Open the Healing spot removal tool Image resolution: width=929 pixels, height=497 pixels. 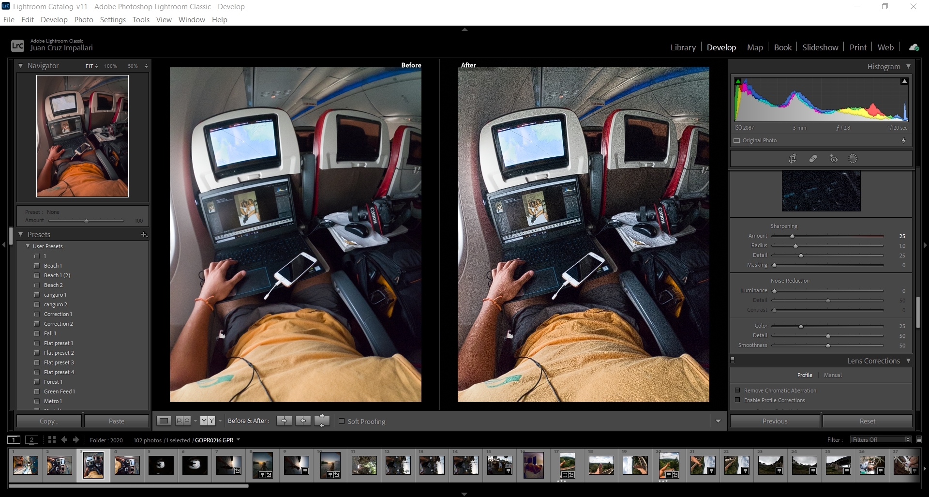pos(812,158)
